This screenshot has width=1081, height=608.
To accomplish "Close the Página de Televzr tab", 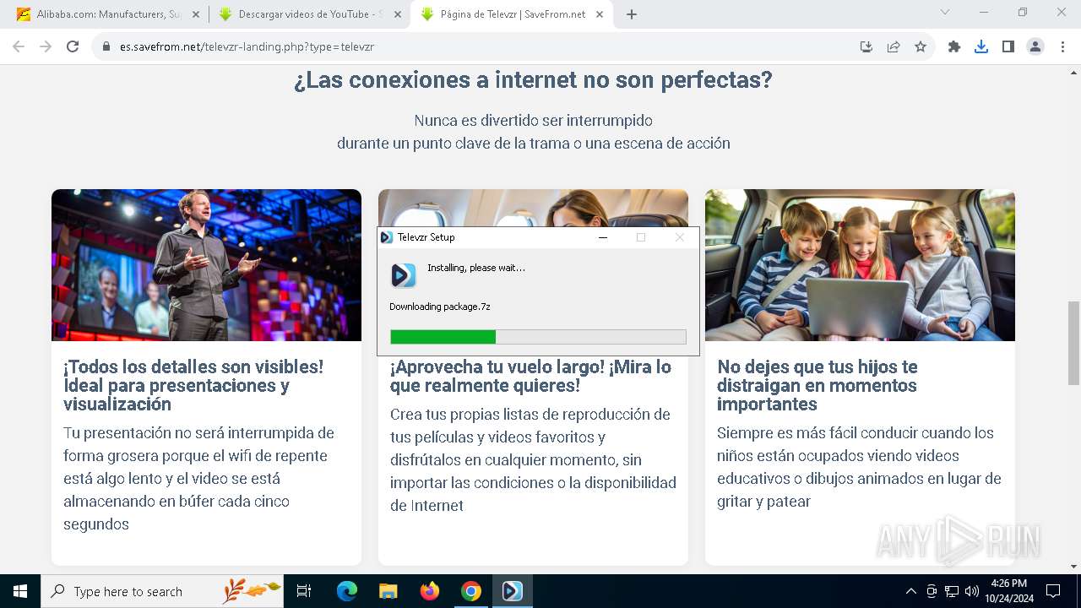I will click(x=600, y=14).
